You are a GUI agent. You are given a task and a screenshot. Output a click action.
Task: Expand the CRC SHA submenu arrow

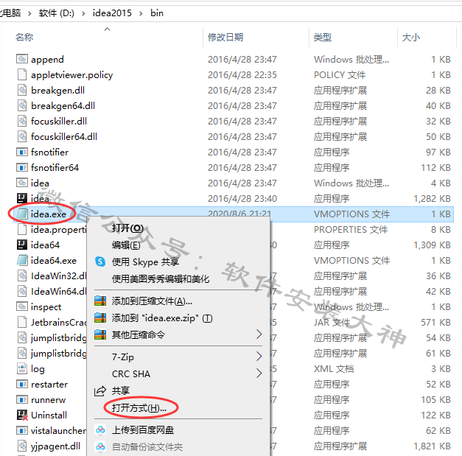click(259, 373)
